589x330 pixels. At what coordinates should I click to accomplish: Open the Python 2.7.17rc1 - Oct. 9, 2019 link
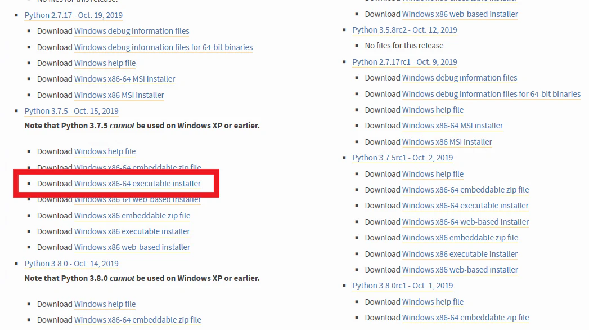[404, 61]
